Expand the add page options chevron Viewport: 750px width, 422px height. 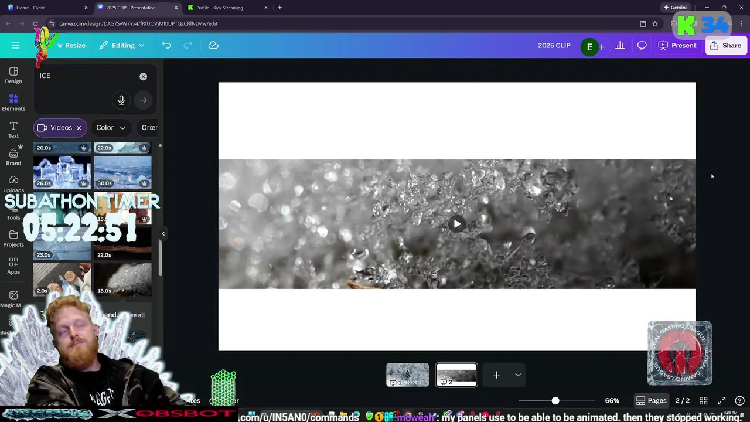click(x=518, y=375)
